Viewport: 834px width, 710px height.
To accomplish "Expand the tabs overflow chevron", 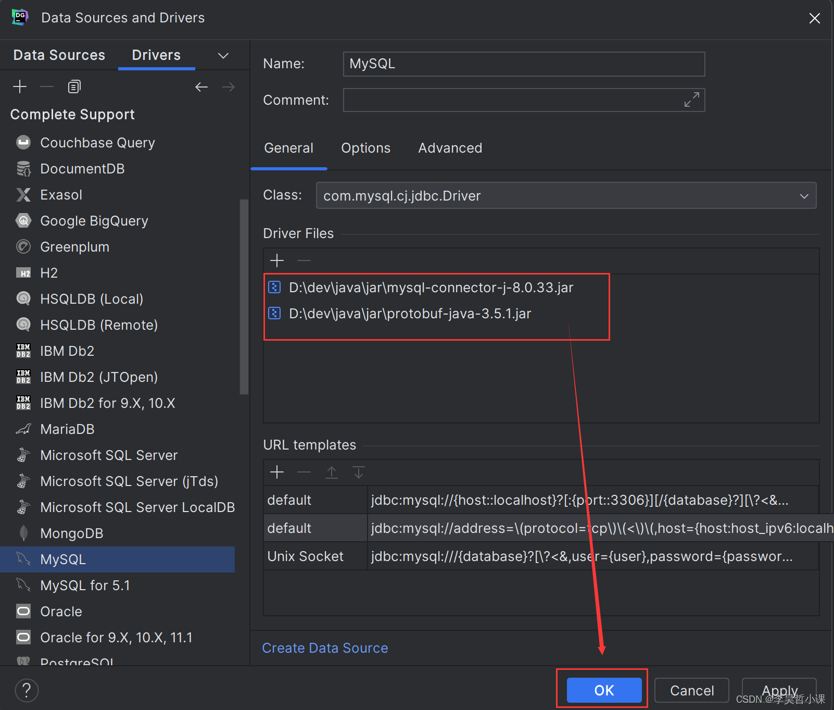I will click(223, 56).
